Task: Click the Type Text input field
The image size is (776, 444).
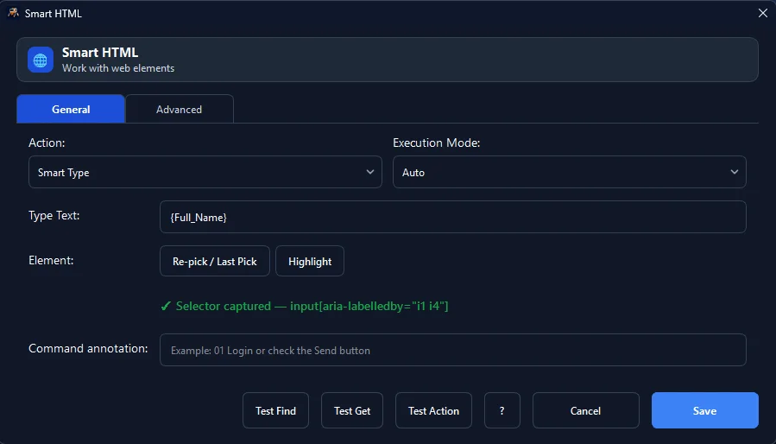Action: [453, 217]
